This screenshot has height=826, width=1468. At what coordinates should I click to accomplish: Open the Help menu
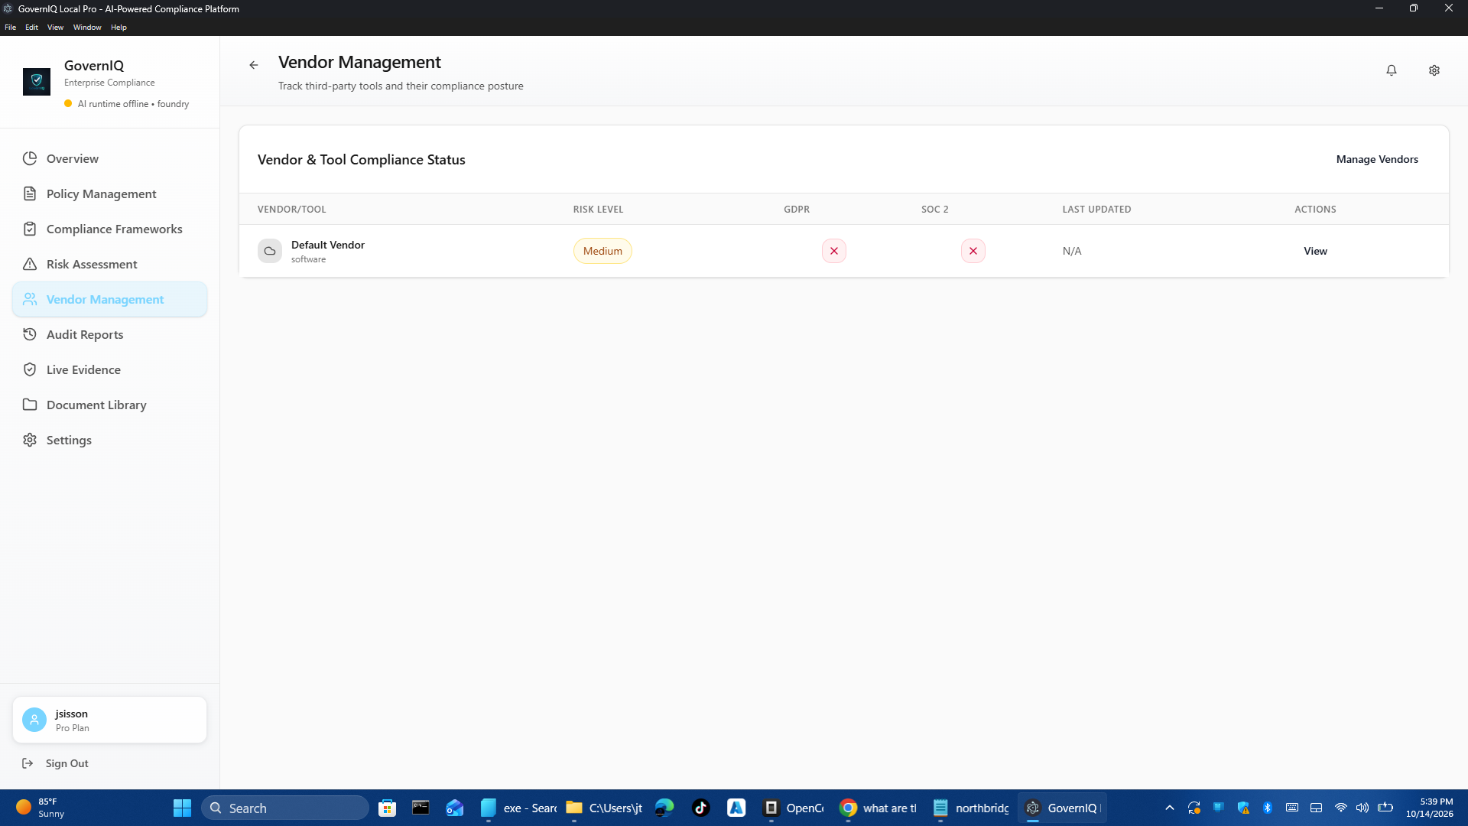tap(119, 27)
